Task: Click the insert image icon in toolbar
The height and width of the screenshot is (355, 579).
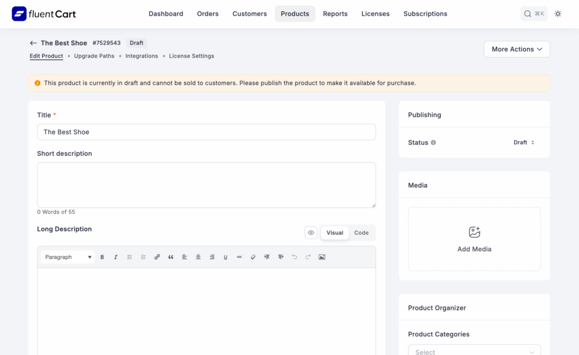Action: tap(322, 257)
